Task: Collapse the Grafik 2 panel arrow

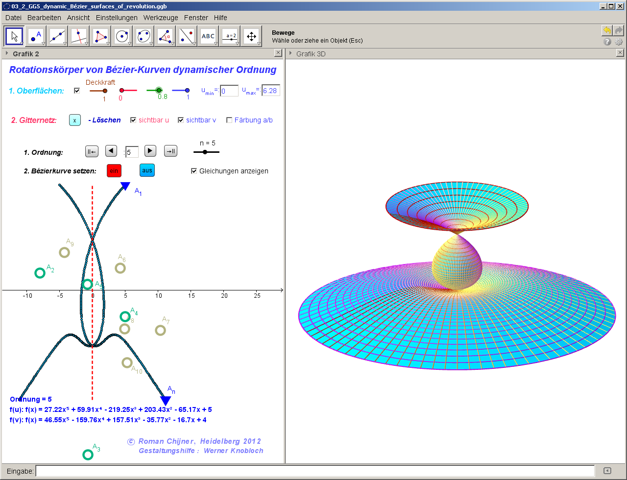Action: pyautogui.click(x=7, y=53)
